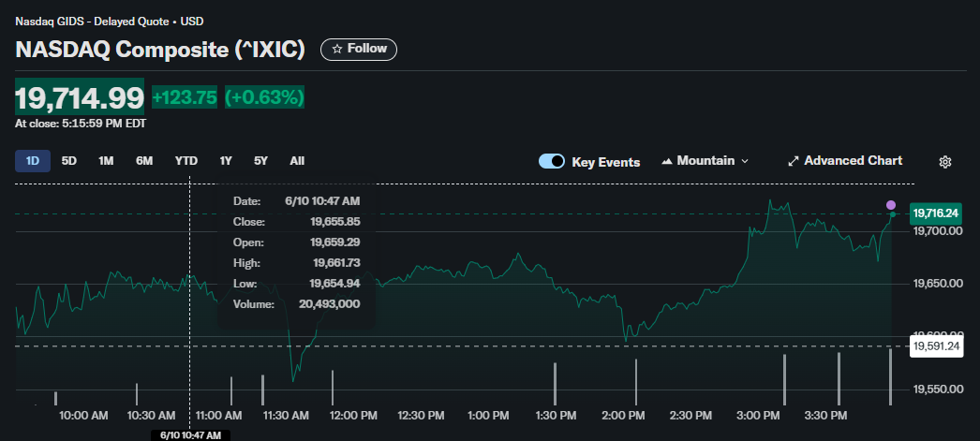This screenshot has height=441, width=980.
Task: Select the 5D time range tab
Action: point(68,161)
